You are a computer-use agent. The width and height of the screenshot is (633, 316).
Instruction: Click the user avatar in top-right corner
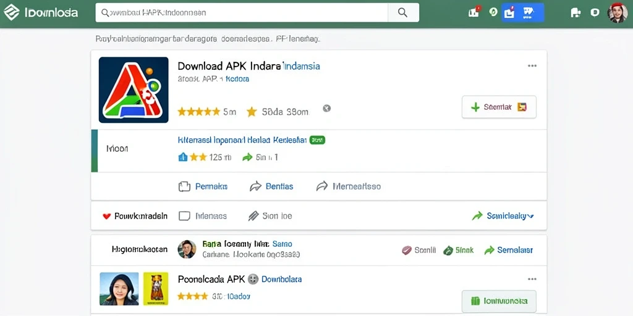coord(618,12)
